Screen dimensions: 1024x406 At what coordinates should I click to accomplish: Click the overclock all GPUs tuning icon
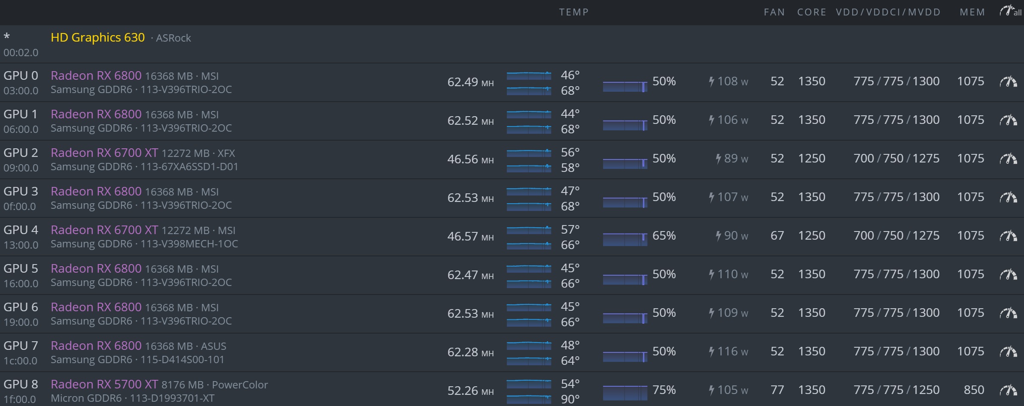click(x=1009, y=12)
